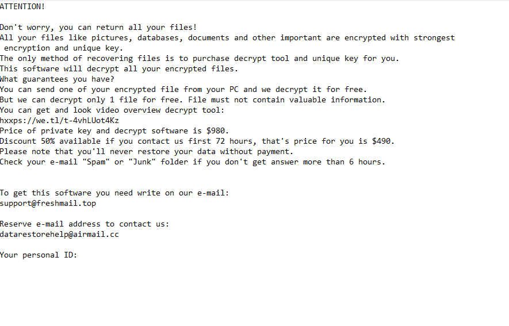Image resolution: width=509 pixels, height=326 pixels.
Task: Click 'To get this software you need' line
Action: (114, 193)
